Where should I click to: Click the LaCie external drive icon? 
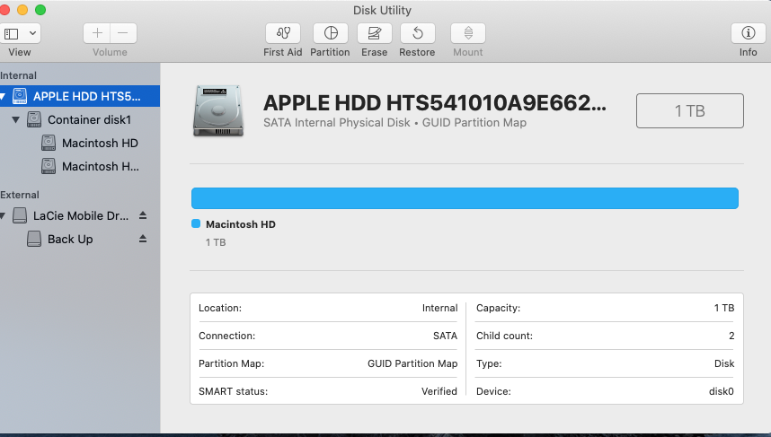pyautogui.click(x=20, y=215)
